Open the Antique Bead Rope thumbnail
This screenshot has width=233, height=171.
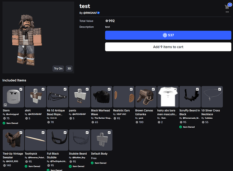(x=57, y=97)
